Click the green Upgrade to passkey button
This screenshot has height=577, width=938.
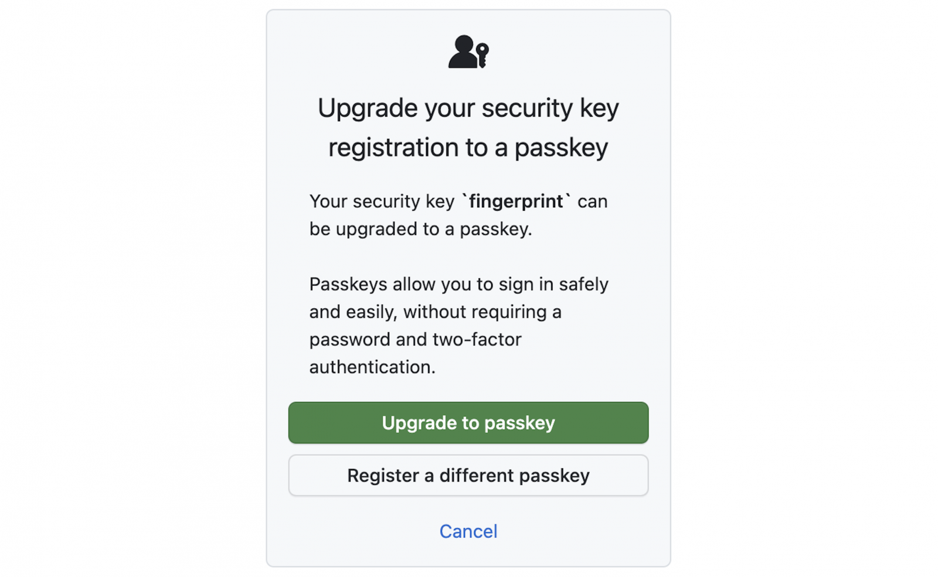(468, 422)
